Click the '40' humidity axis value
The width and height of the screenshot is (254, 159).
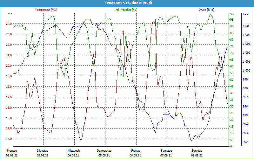(x=232, y=93)
